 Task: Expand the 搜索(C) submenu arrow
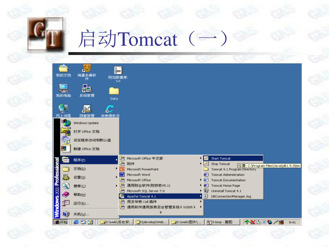[x=116, y=186]
